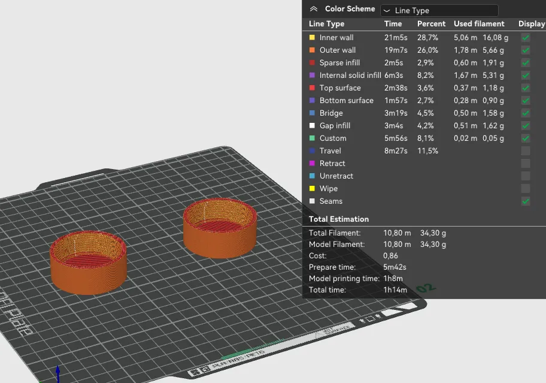Click the green Custom color swatch
546x383 pixels.
point(312,138)
